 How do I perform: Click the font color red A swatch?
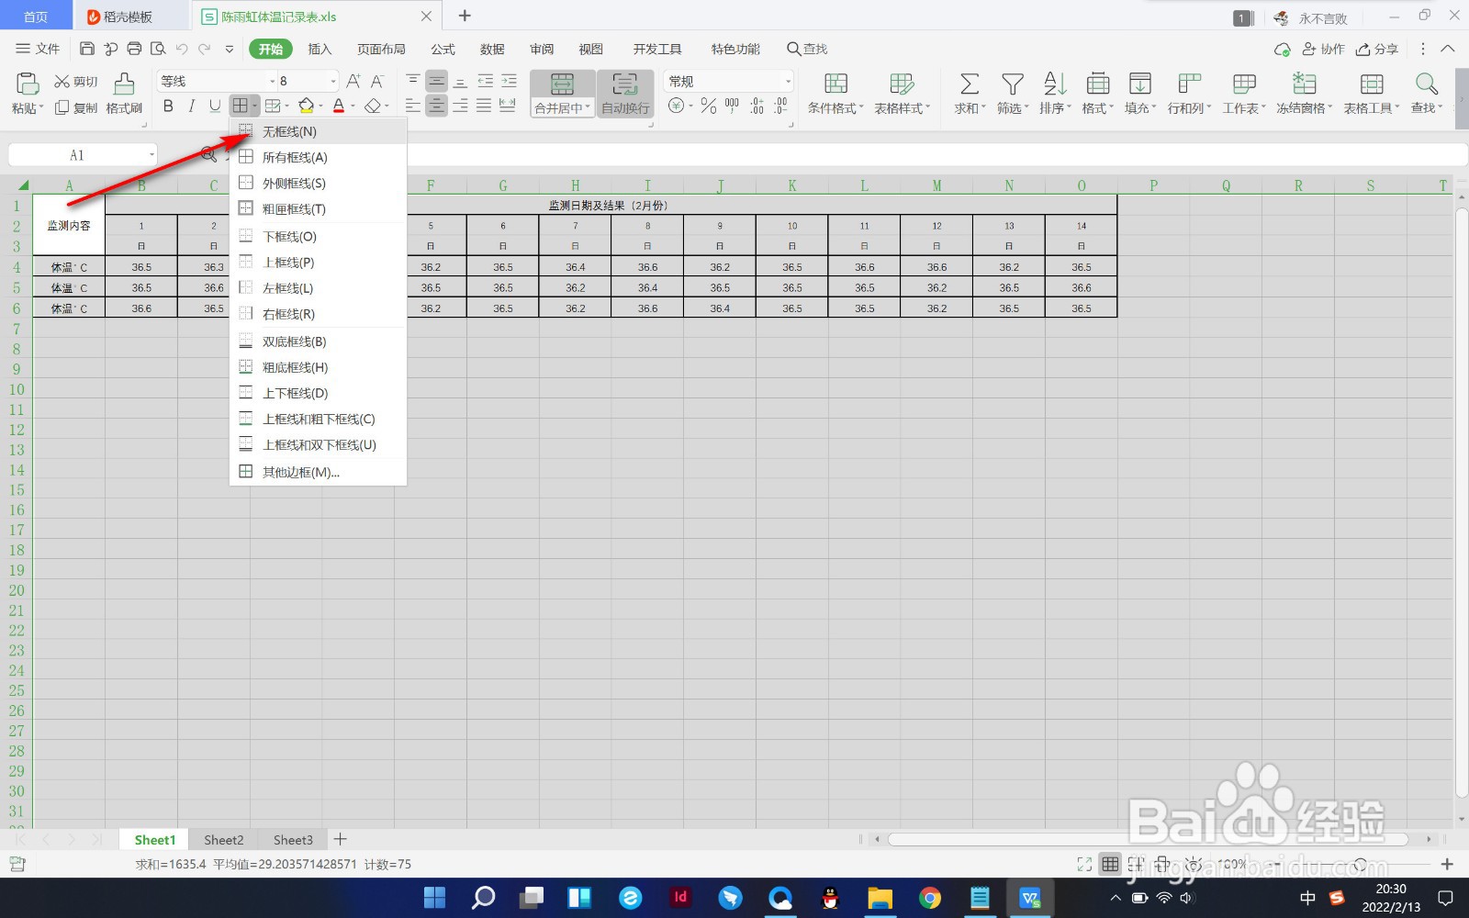click(339, 106)
